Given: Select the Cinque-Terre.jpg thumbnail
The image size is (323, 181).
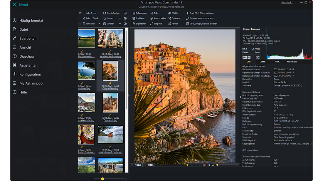Looking at the screenshot, I should 110,71.
